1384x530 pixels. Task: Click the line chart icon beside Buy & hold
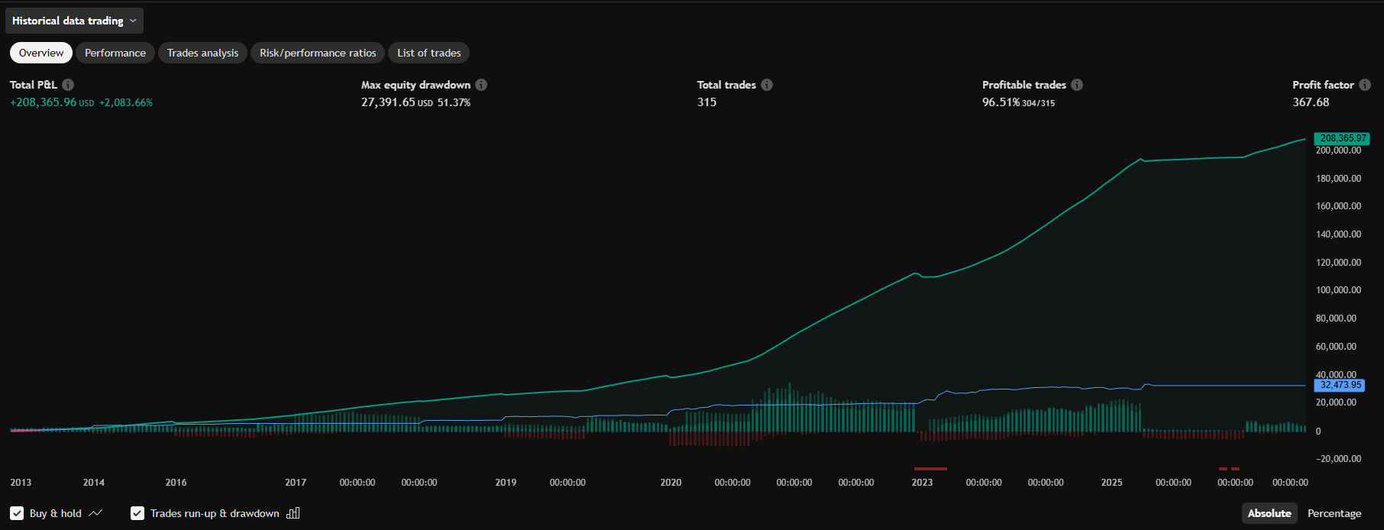[x=95, y=513]
